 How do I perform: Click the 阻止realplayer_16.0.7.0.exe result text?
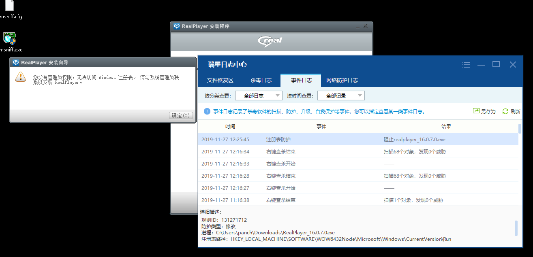coord(414,139)
